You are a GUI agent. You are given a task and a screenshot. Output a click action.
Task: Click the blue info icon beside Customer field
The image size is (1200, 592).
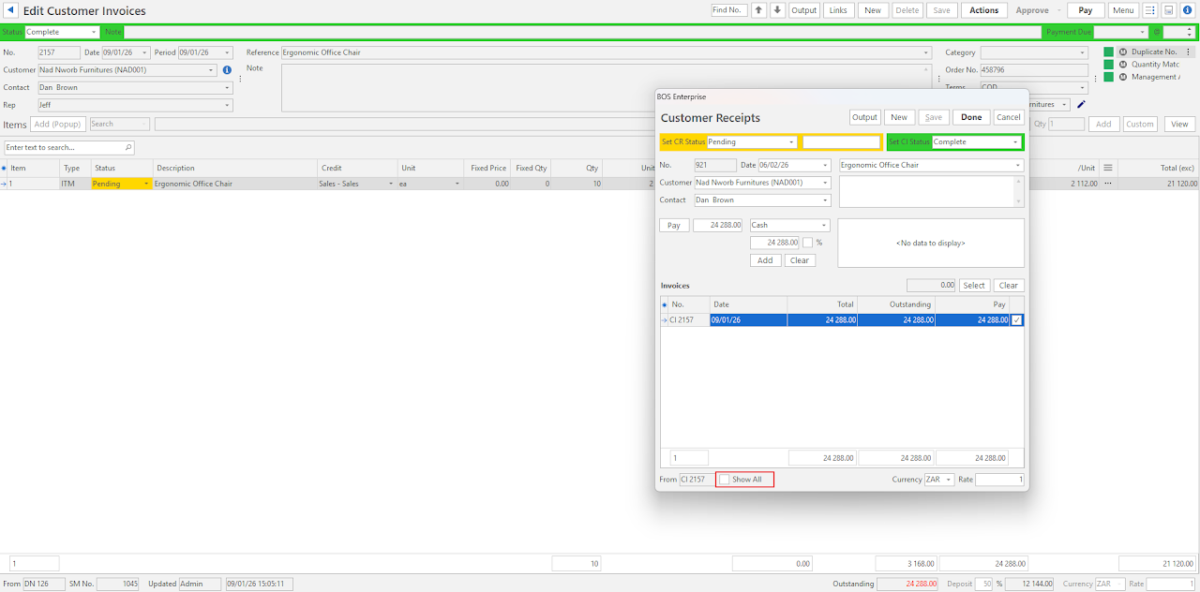click(227, 70)
